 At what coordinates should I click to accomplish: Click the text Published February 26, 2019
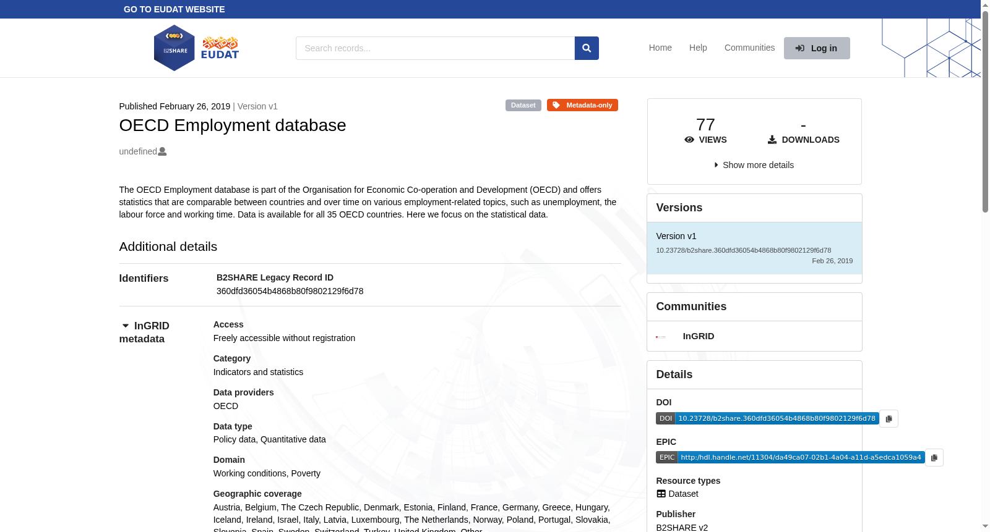click(174, 106)
